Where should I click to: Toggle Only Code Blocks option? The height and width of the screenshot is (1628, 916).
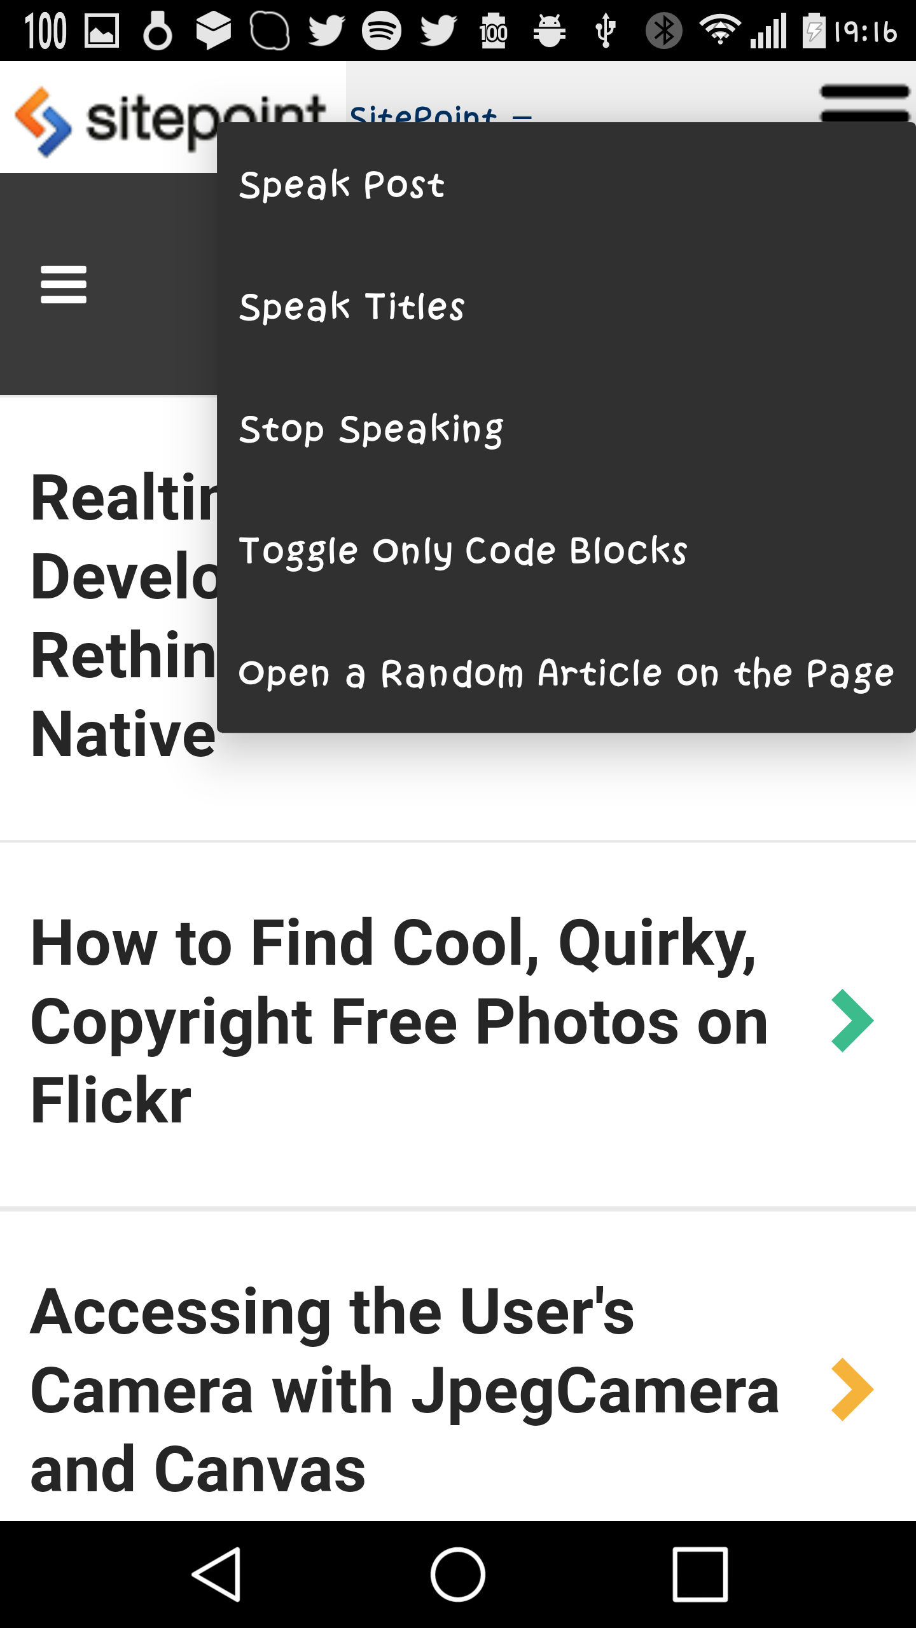(x=566, y=551)
